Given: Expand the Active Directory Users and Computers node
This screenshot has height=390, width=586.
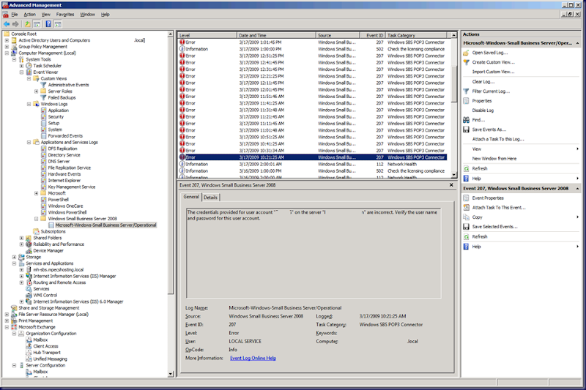Looking at the screenshot, I should coord(7,40).
